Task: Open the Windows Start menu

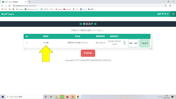Action: [2, 97]
